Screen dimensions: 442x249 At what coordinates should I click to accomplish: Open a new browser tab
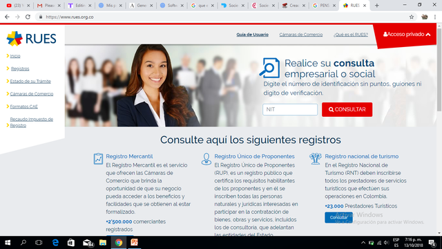[376, 6]
